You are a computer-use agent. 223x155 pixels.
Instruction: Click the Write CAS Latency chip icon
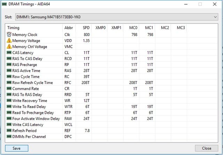point(9,124)
